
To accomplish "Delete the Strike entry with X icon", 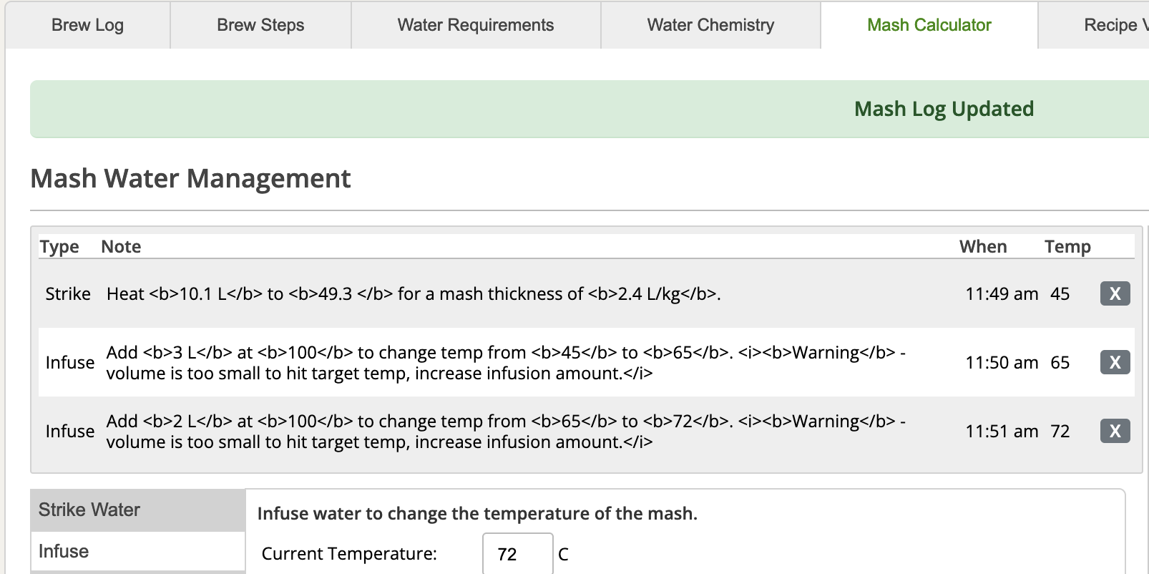I will click(1115, 293).
